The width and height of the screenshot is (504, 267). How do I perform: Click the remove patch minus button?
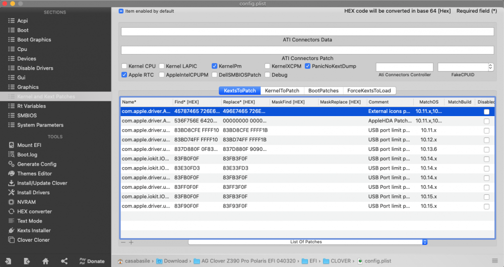click(x=123, y=242)
